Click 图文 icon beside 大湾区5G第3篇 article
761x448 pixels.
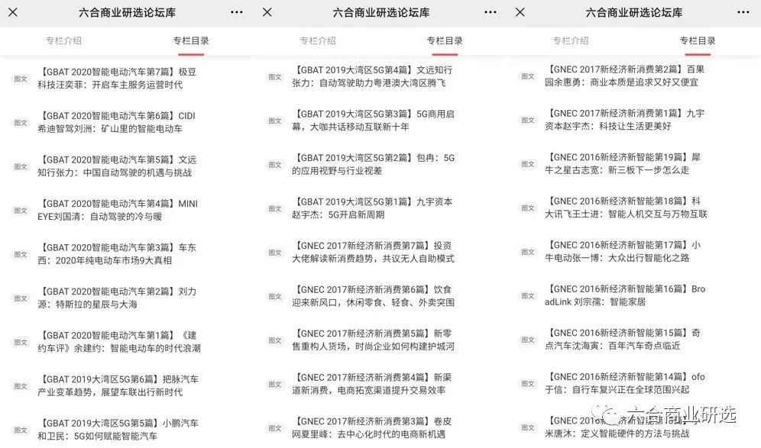pyautogui.click(x=275, y=121)
